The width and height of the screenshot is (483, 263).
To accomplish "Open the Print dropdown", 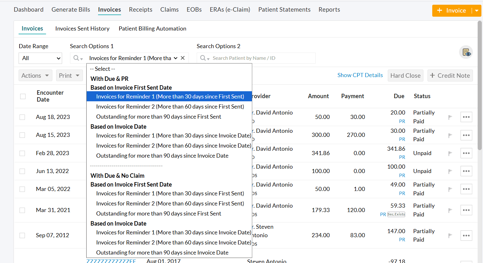I will click(x=69, y=75).
